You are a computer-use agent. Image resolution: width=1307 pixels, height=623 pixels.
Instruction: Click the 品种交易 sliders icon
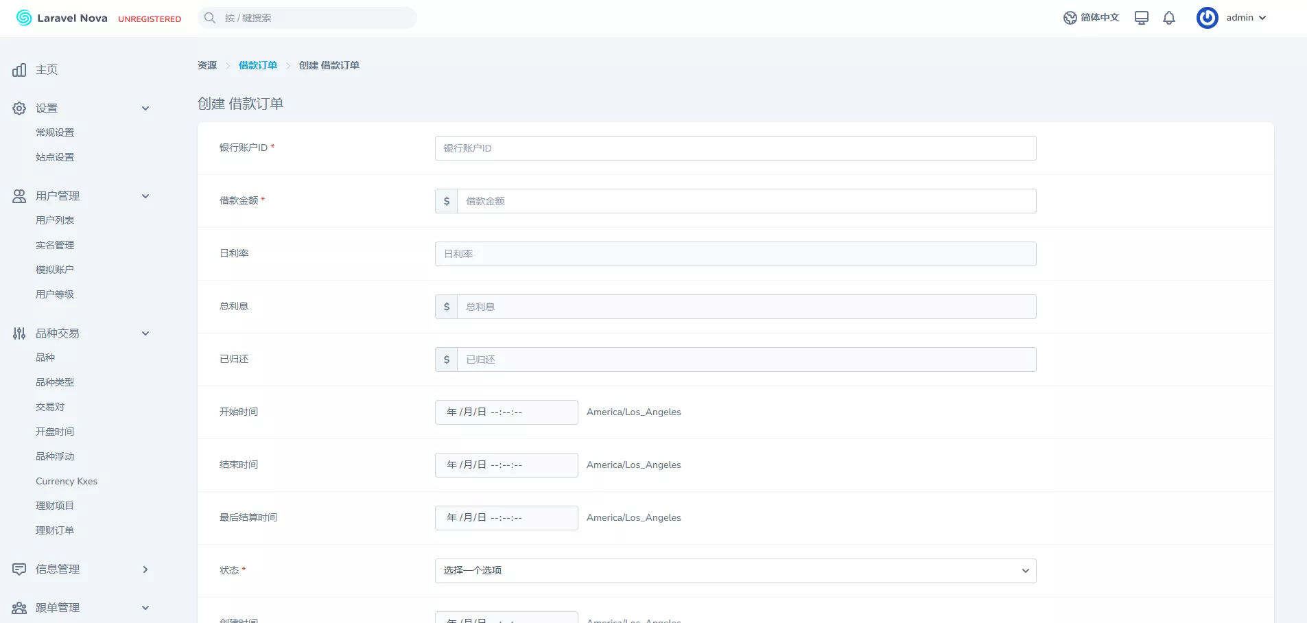tap(19, 333)
